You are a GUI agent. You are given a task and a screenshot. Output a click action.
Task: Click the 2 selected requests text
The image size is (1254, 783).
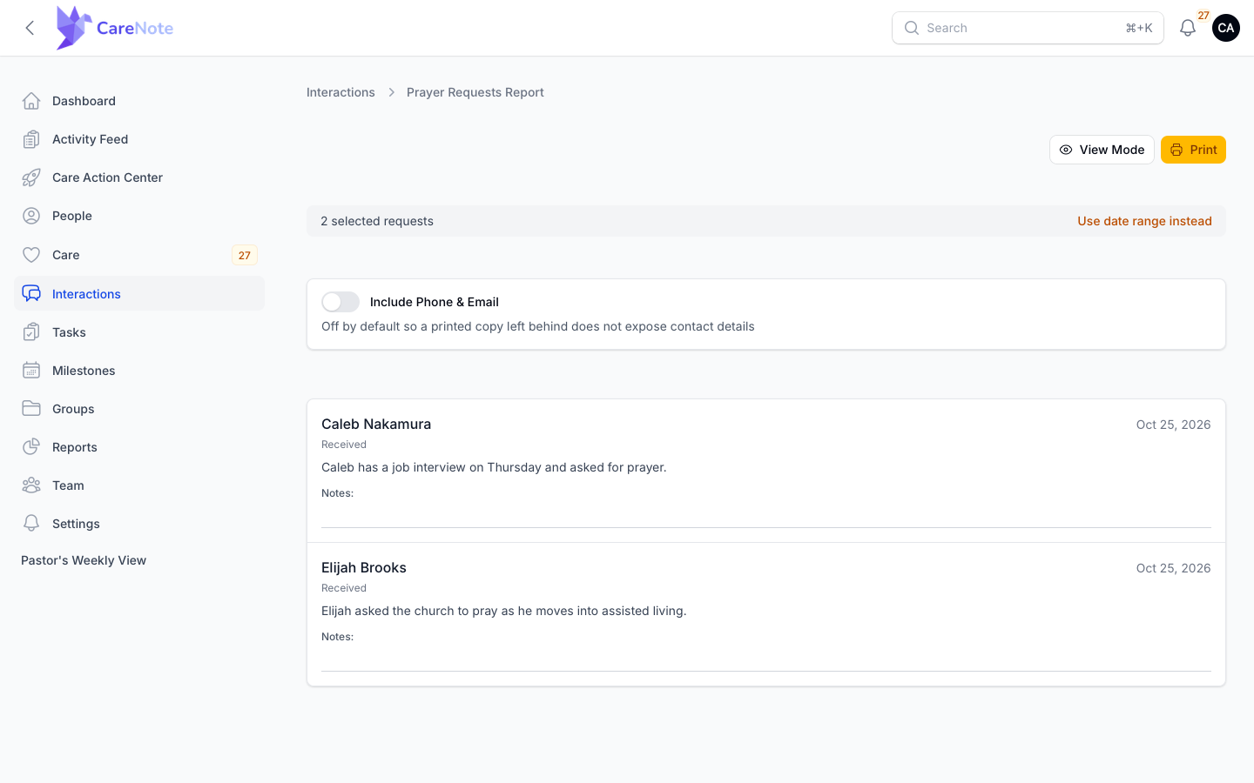[x=377, y=221]
